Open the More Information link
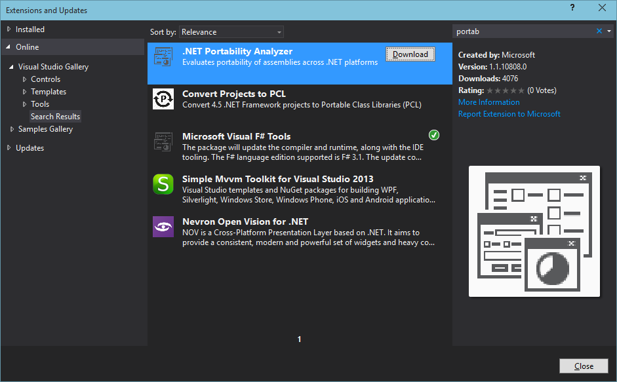Viewport: 617px width, 382px height. (488, 102)
